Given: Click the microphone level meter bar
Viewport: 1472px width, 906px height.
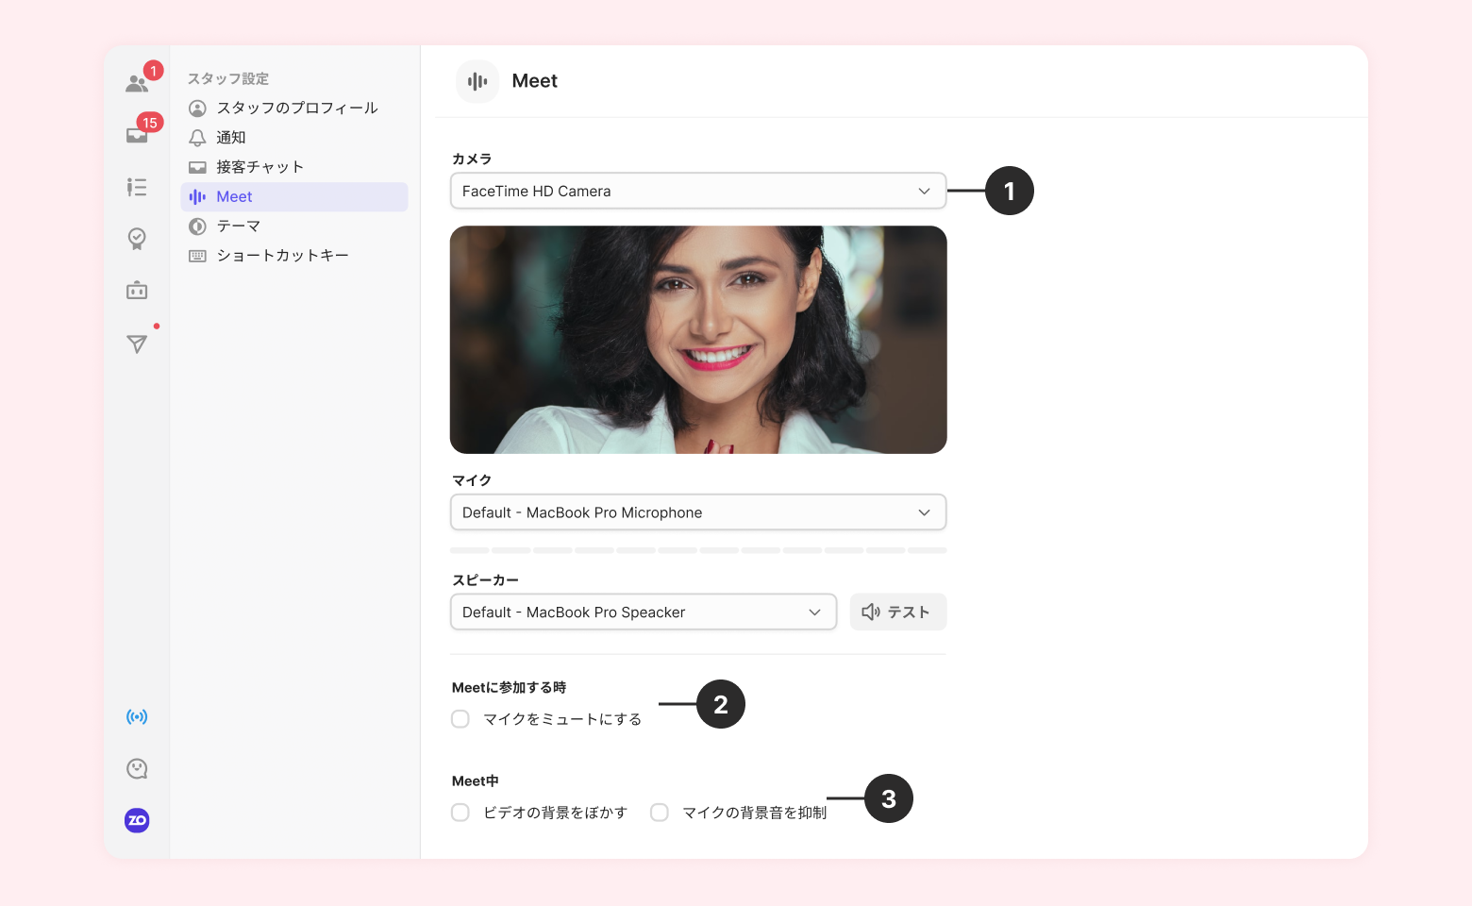Looking at the screenshot, I should tap(698, 550).
